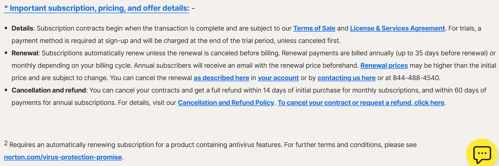499x166 pixels.
Task: Visit the norton.com/virus-protection-promise link
Action: pos(63,157)
